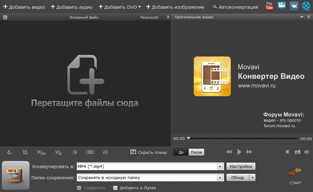
Task: Click the rewind playback button
Action: click(229, 152)
